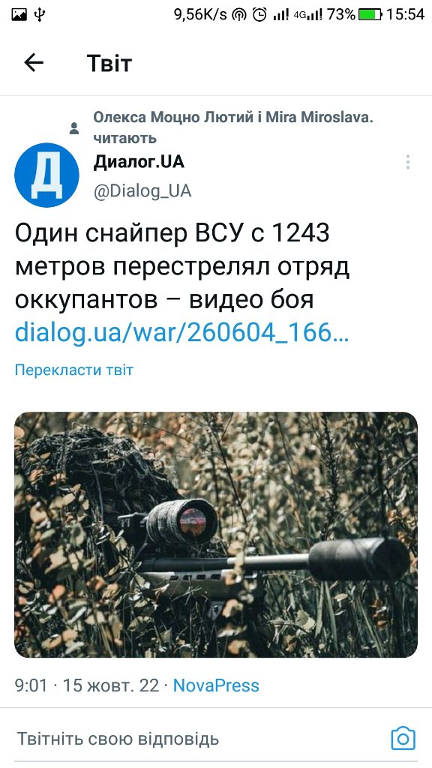Tap the alarm clock status icon
Image resolution: width=432 pixels, height=768 pixels.
[259, 15]
